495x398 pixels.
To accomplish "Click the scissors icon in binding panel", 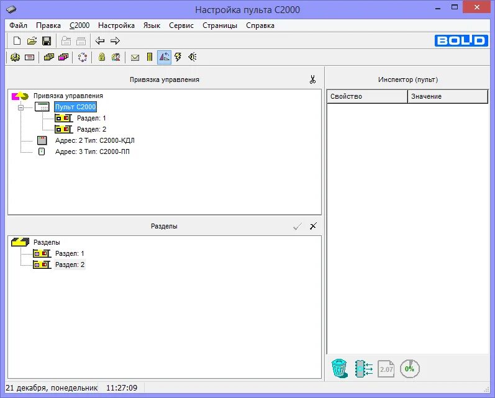I will 312,79.
